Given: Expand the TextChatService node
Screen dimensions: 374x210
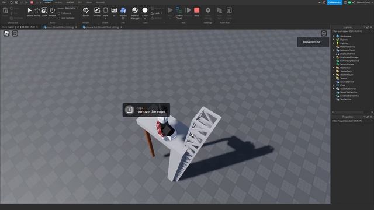Looking at the screenshot, I should 333,89.
